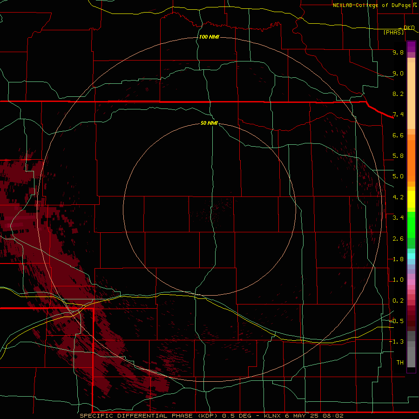Viewport: 419px width, 419px height.
Task: Click the NEXLAB-College of DuPage header text
Action: [x=372, y=5]
